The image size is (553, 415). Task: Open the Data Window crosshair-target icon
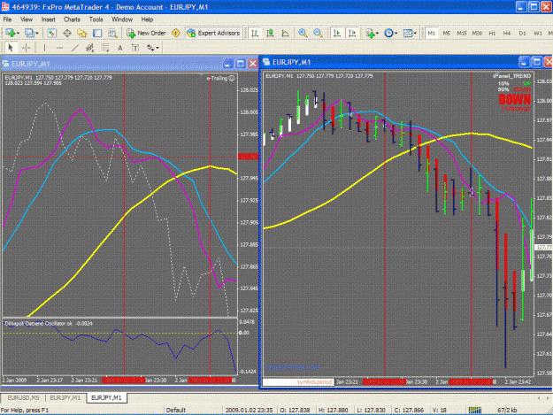pyautogui.click(x=67, y=33)
